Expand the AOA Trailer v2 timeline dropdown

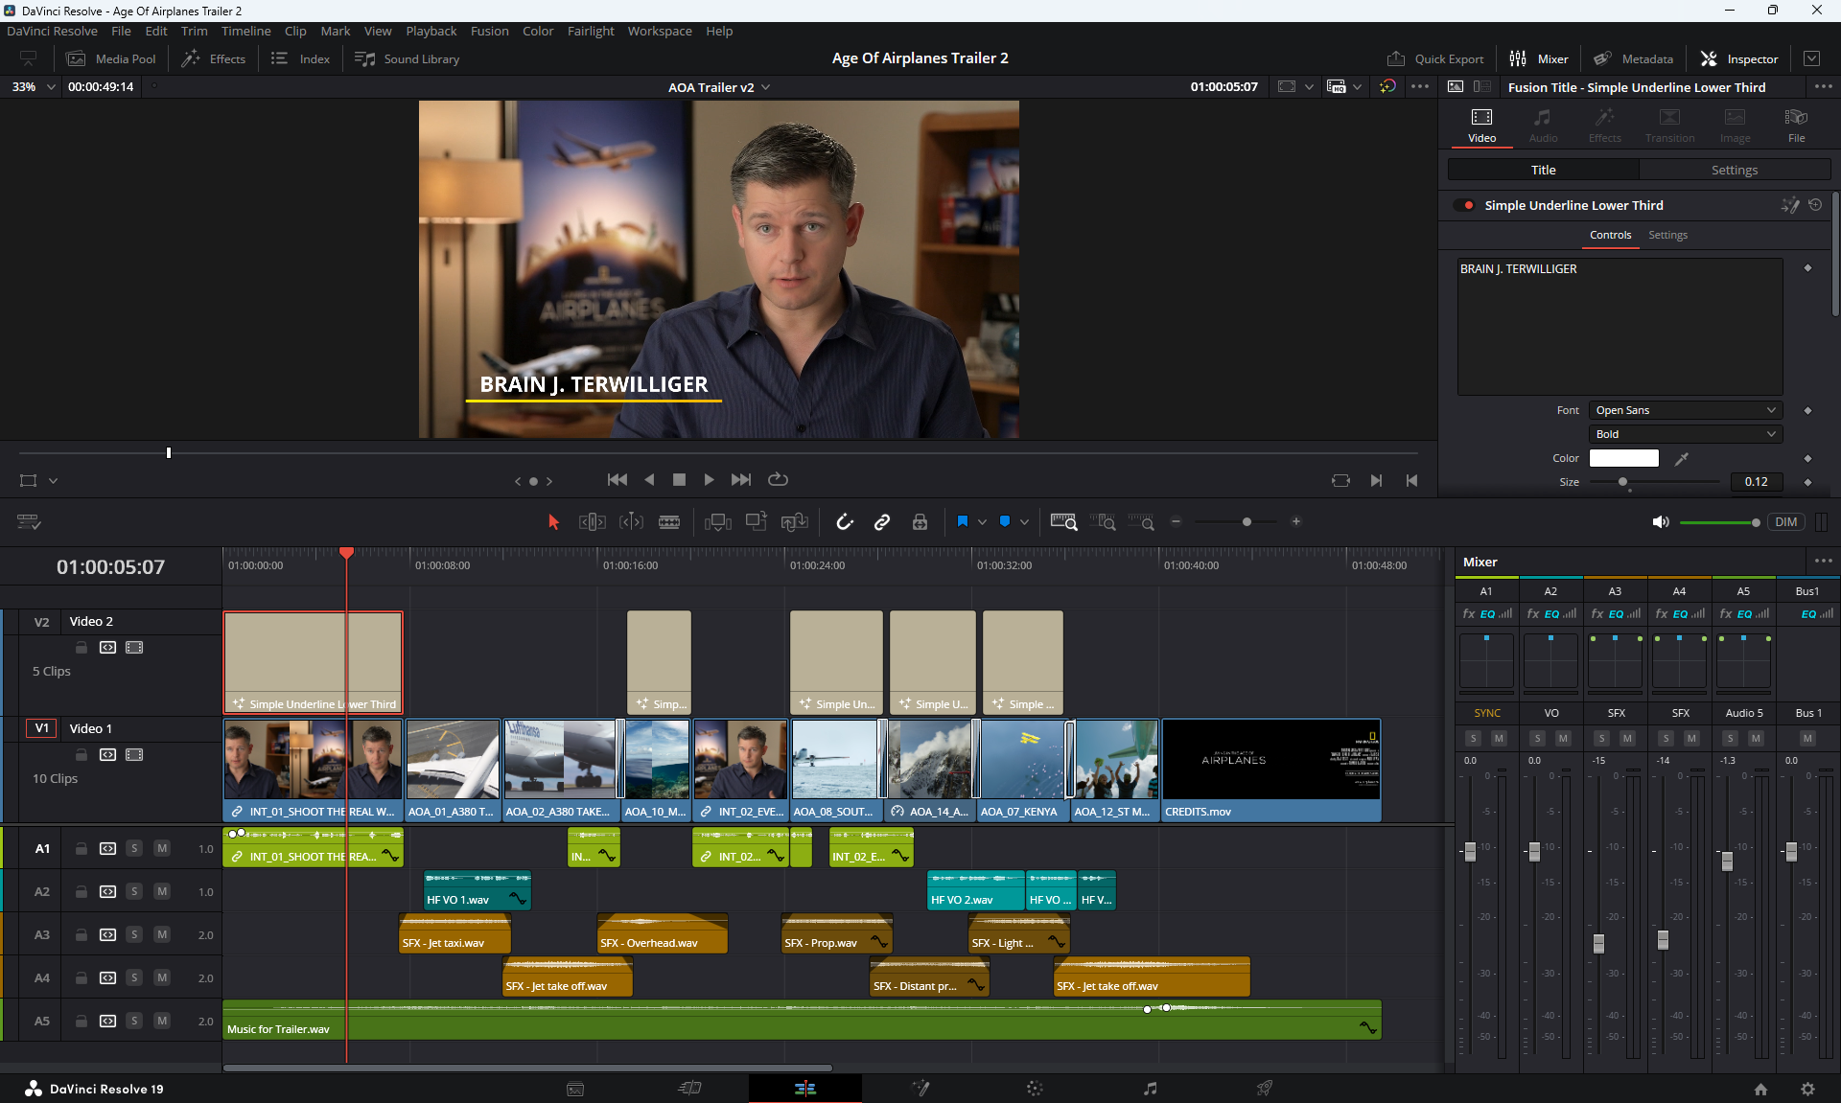pyautogui.click(x=766, y=87)
